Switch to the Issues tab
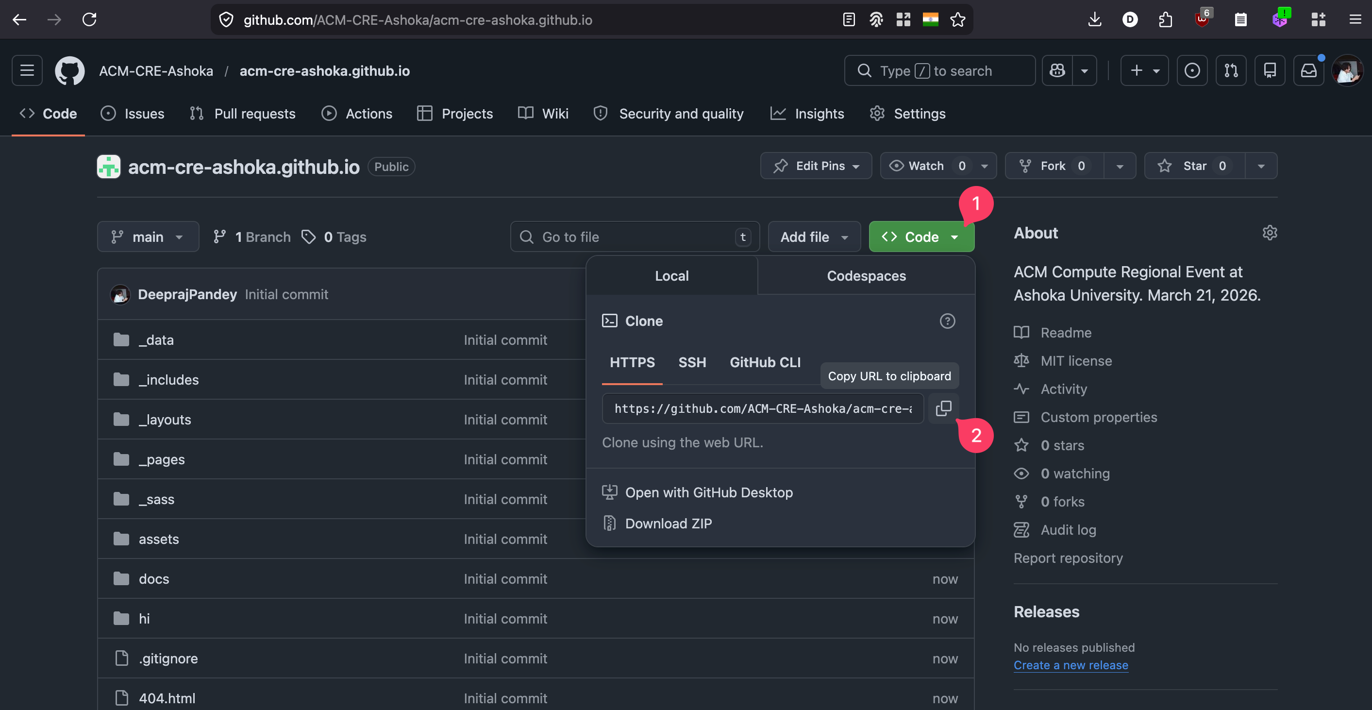This screenshot has height=710, width=1372. click(133, 114)
